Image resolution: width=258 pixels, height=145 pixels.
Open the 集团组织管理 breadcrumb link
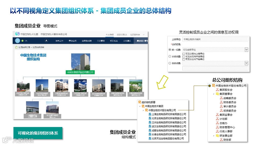click(24, 47)
